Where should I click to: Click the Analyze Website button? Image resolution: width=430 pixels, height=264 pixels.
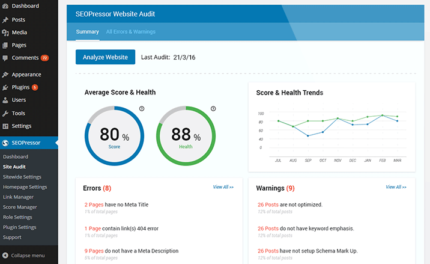(x=105, y=57)
